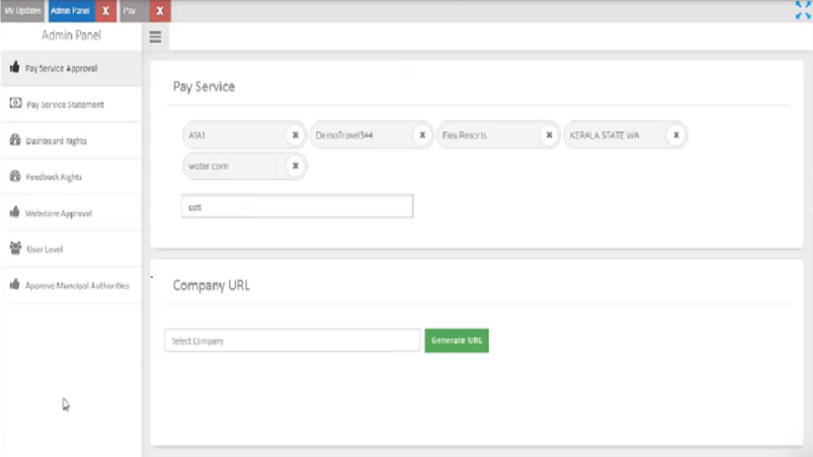Remove the water.com tag

[295, 166]
